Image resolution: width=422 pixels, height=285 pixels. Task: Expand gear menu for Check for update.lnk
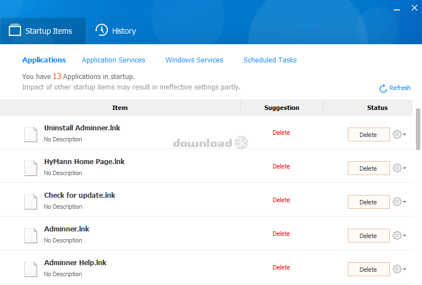point(398,202)
